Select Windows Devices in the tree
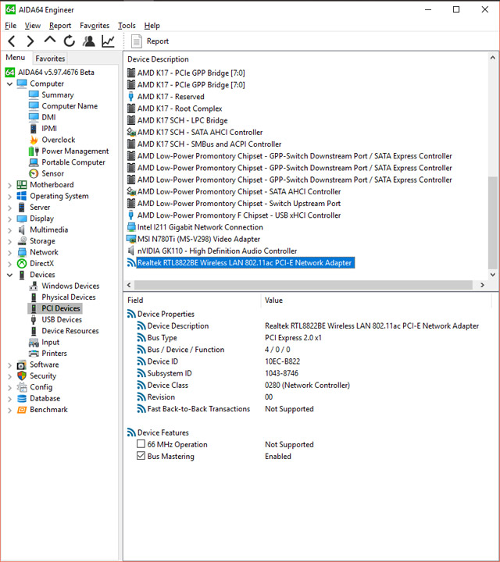The image size is (500, 562). tap(70, 286)
